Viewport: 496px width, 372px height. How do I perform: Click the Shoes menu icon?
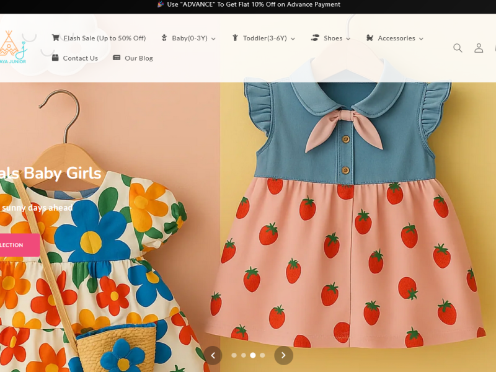coord(315,38)
